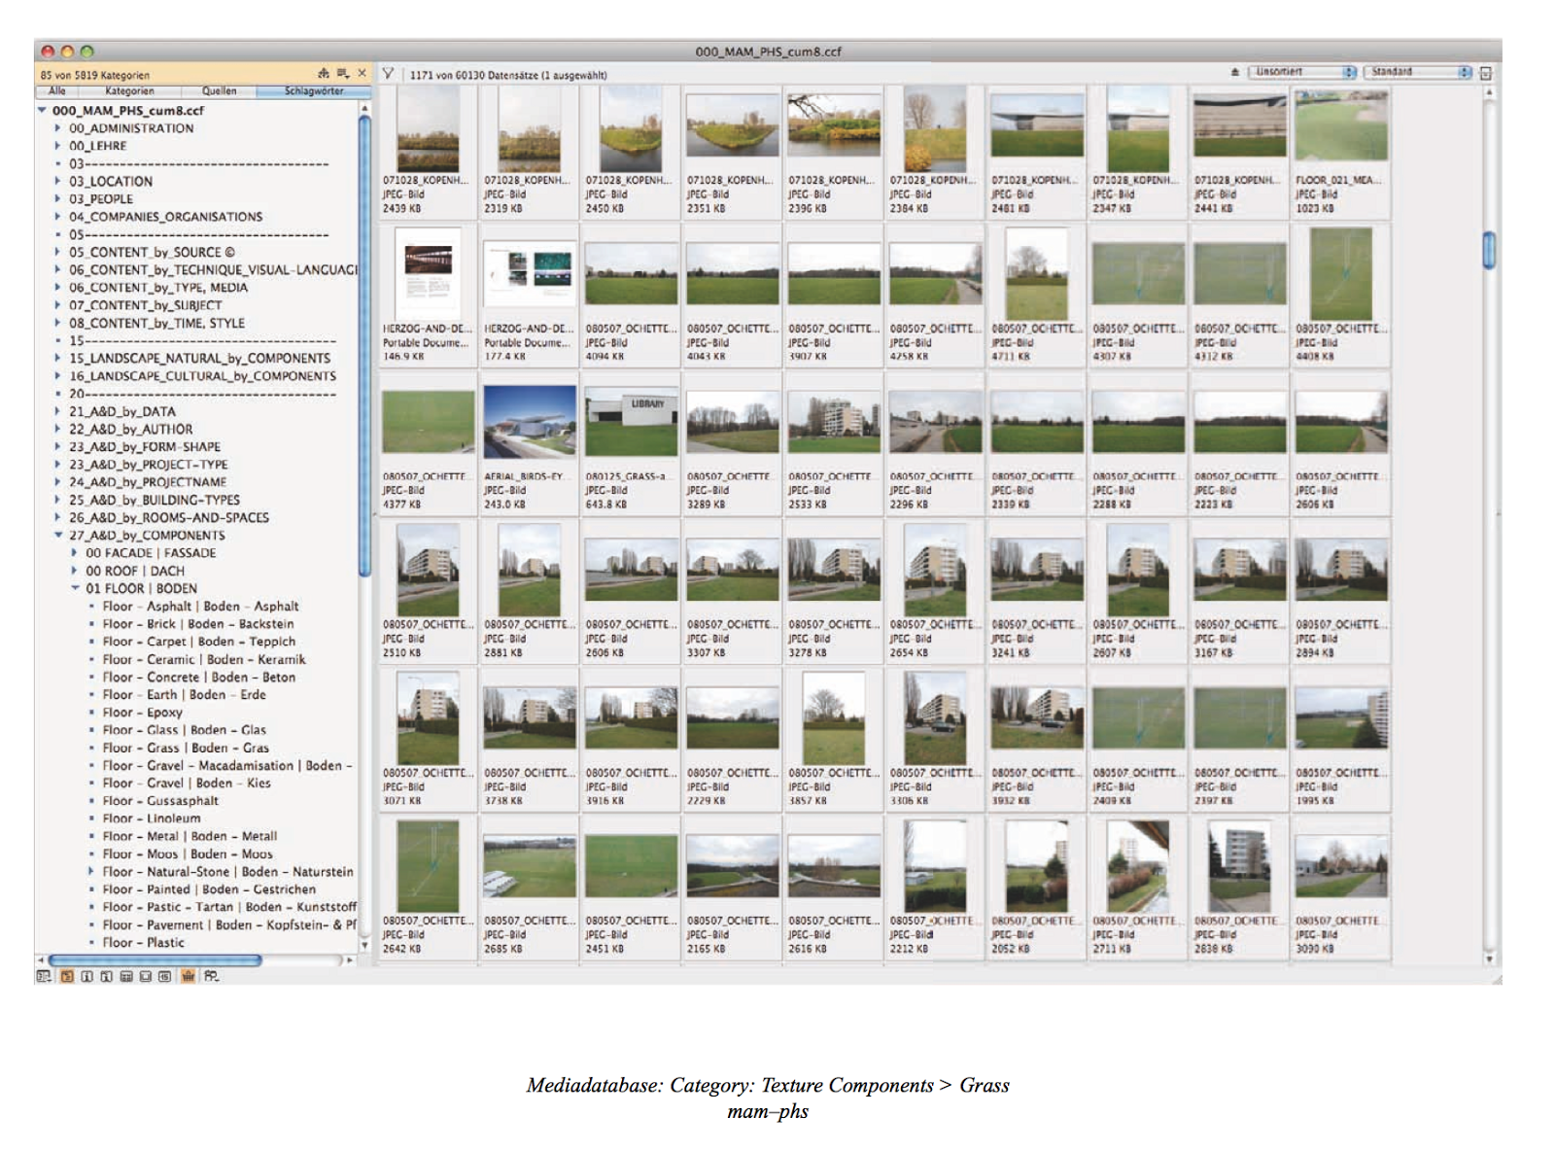Click the preview view icon in bottom toolbar
Image resolution: width=1555 pixels, height=1150 pixels.
(x=146, y=976)
